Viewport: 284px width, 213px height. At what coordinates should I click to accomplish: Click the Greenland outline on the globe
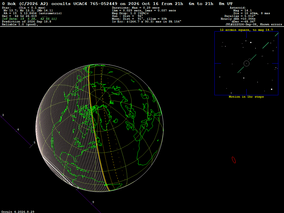[x=104, y=118]
